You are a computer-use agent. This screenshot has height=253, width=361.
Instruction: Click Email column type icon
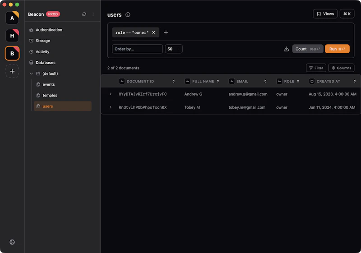pyautogui.click(x=232, y=81)
